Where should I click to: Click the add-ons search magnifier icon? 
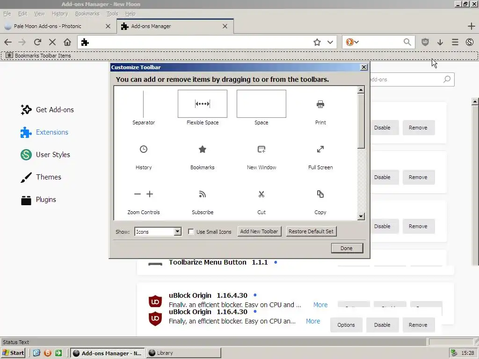coord(447,79)
